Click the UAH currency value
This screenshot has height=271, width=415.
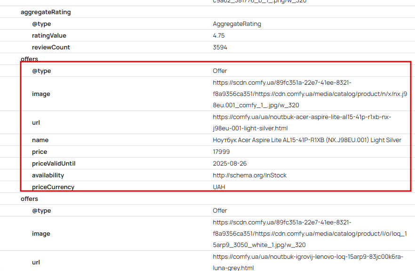click(x=219, y=187)
